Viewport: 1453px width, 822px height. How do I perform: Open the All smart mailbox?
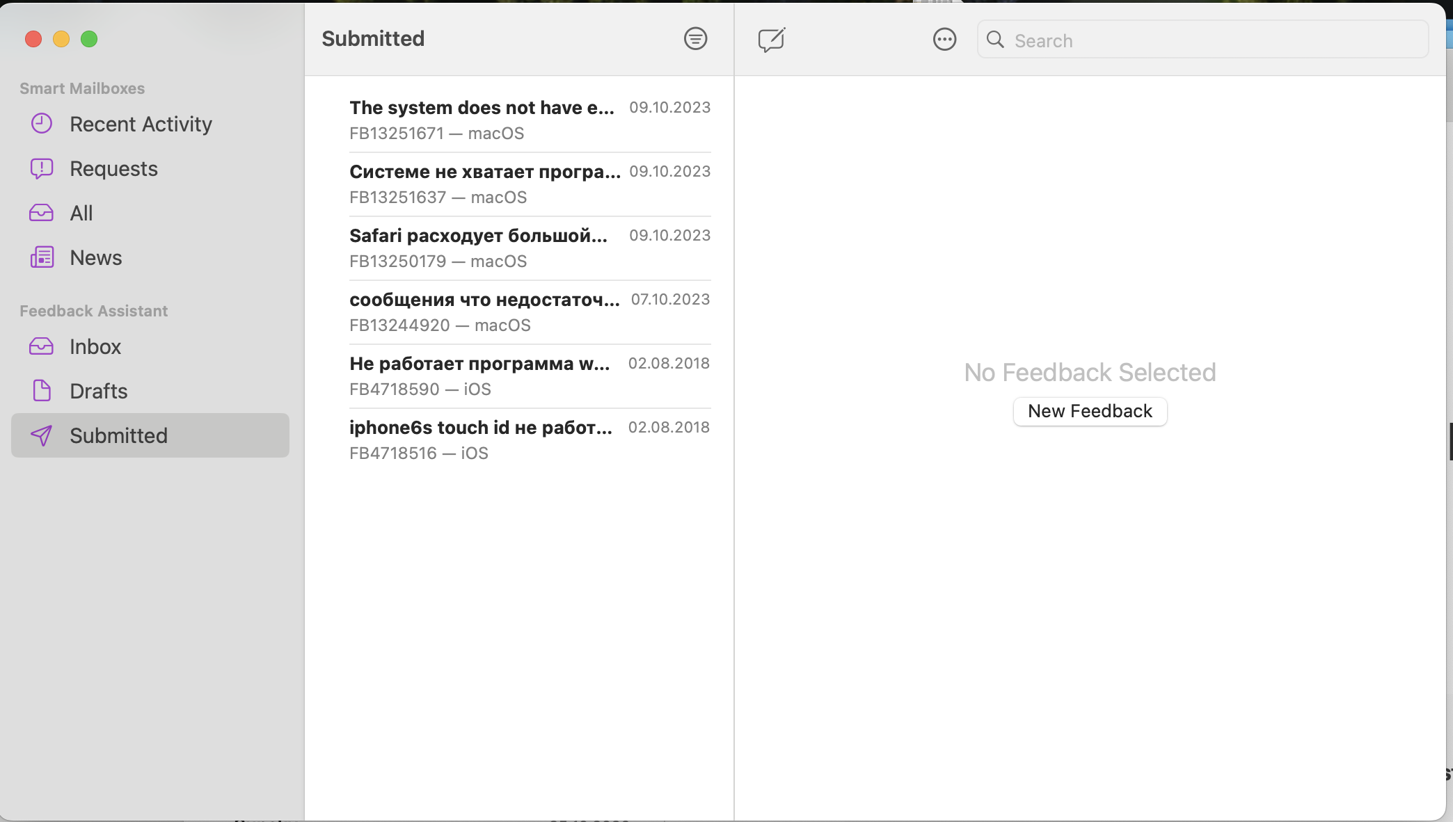81,213
